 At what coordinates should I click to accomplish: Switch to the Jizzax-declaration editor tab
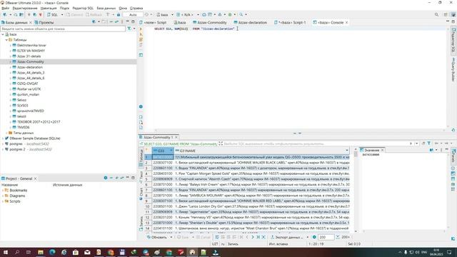coord(250,22)
